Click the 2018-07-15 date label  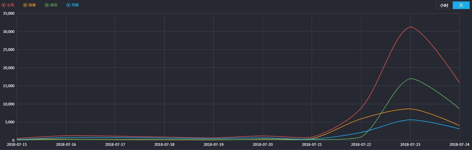17,145
